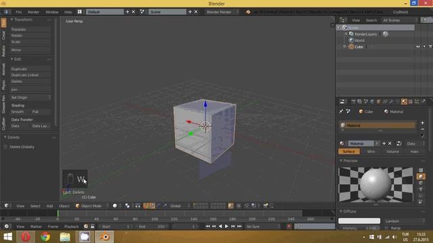Collapse the Transform panel
The width and height of the screenshot is (433, 243).
point(12,20)
